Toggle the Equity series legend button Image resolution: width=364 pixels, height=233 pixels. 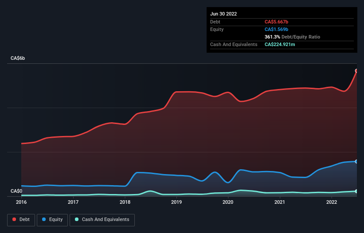click(52, 220)
